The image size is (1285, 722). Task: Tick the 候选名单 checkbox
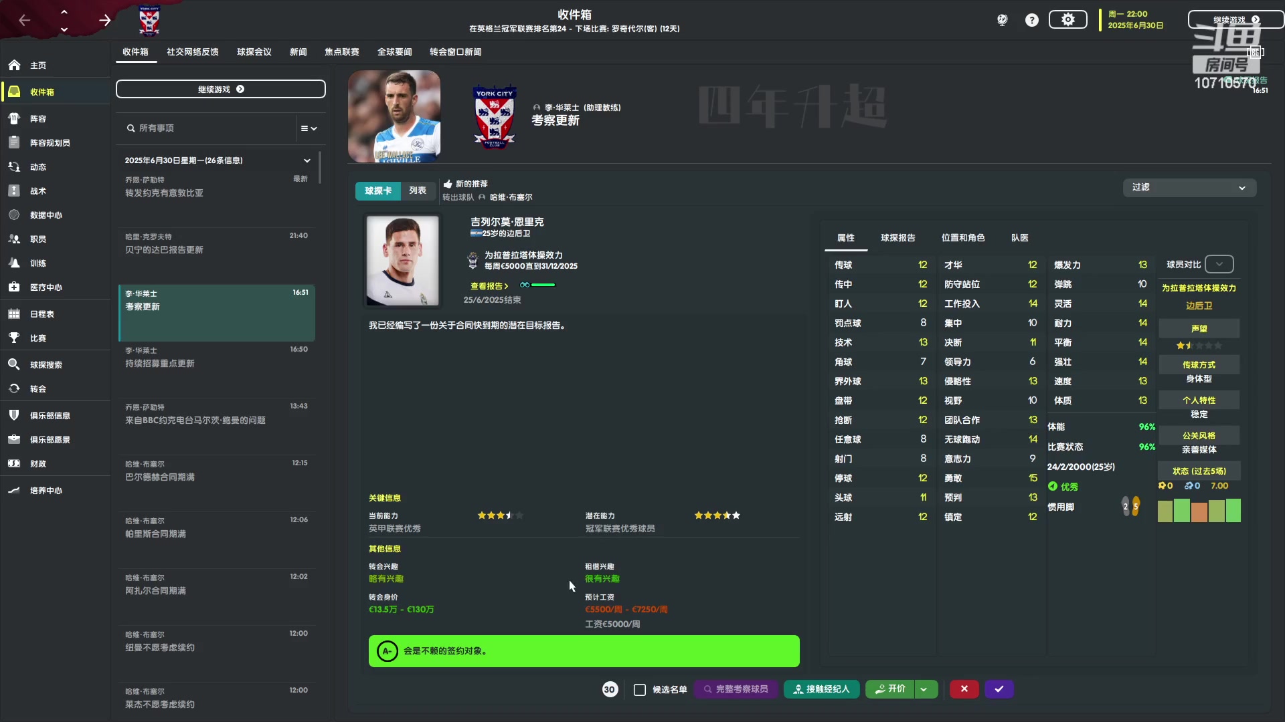pos(640,689)
